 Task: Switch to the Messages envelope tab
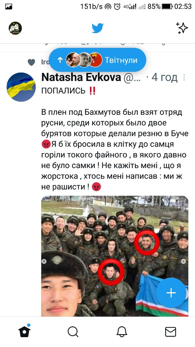(171, 332)
